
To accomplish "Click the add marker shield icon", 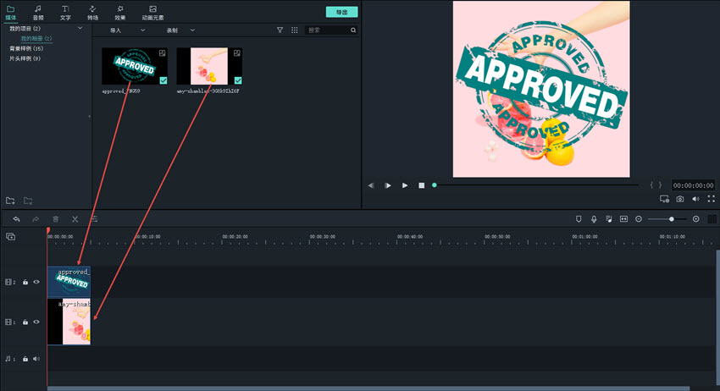I will click(579, 219).
